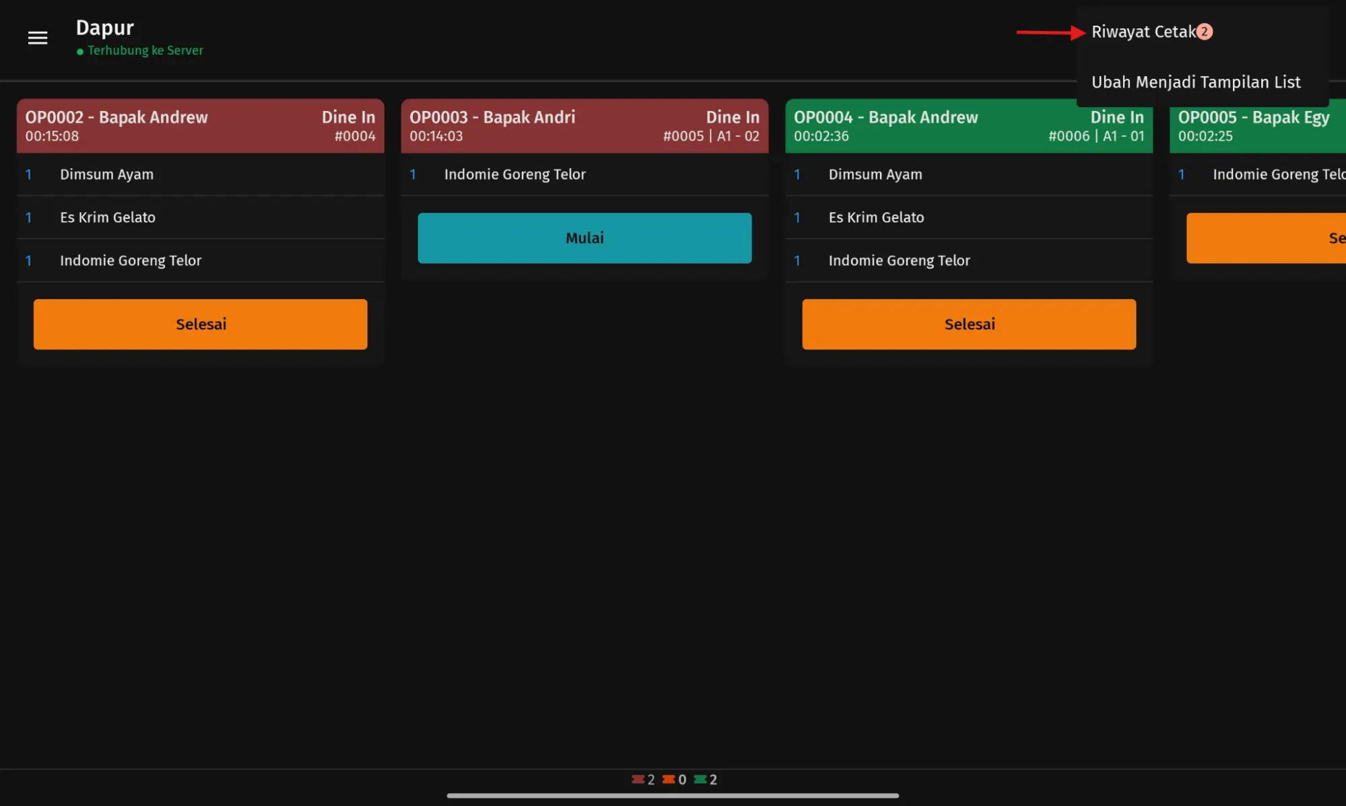The height and width of the screenshot is (806, 1346).
Task: Click the Riwayat Cetak notification badge
Action: tap(1205, 32)
